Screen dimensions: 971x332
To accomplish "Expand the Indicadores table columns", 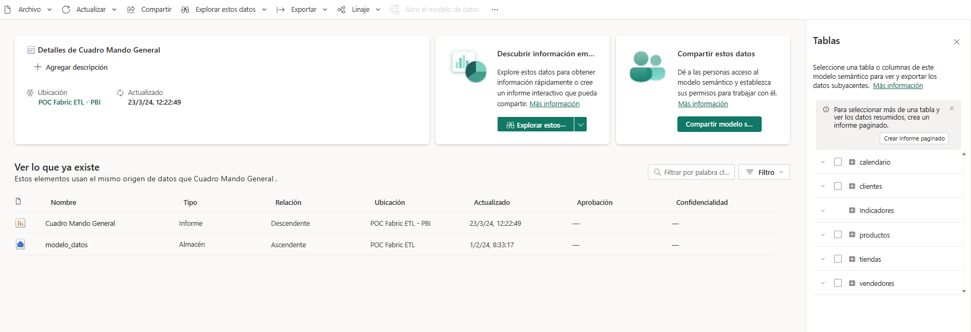I will tap(823, 210).
